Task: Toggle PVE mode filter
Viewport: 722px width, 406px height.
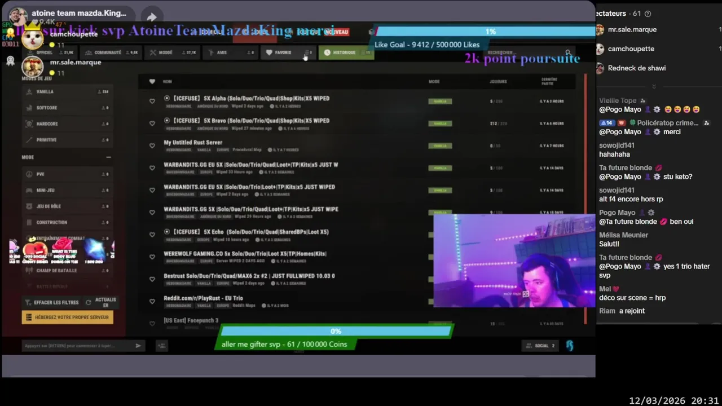Action: click(67, 174)
